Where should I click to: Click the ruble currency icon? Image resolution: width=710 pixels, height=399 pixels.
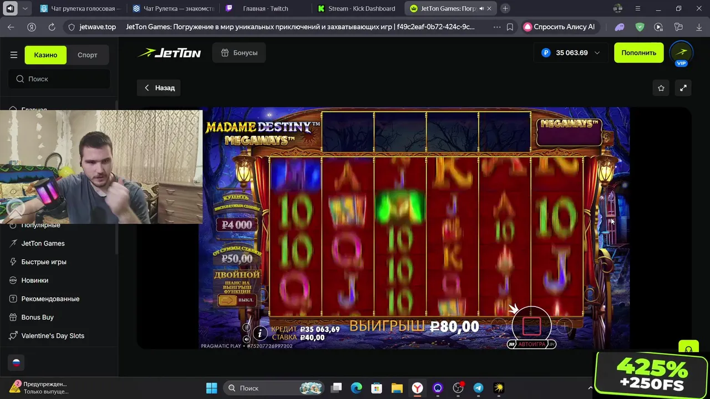tap(546, 53)
